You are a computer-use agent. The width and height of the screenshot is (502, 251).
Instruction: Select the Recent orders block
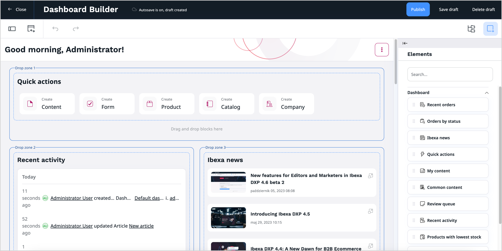(448, 105)
